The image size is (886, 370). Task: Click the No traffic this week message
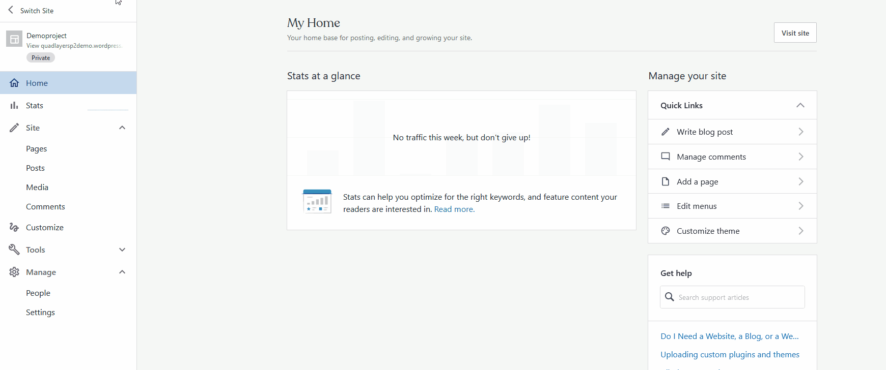coord(461,137)
